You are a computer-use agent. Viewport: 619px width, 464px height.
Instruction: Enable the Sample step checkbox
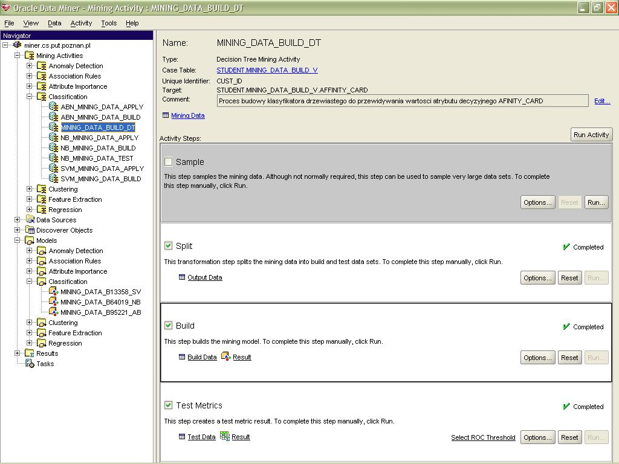tap(169, 162)
